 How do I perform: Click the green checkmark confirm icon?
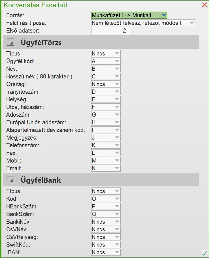(x=204, y=253)
